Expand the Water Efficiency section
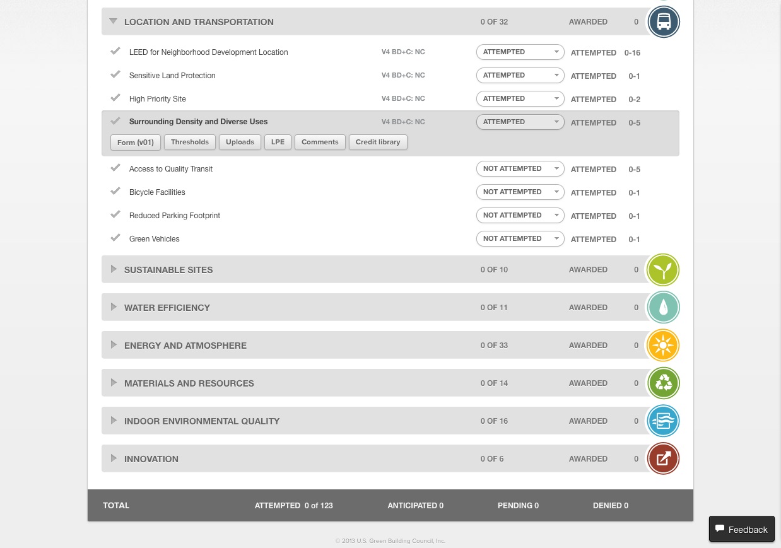This screenshot has width=781, height=548. pos(114,307)
